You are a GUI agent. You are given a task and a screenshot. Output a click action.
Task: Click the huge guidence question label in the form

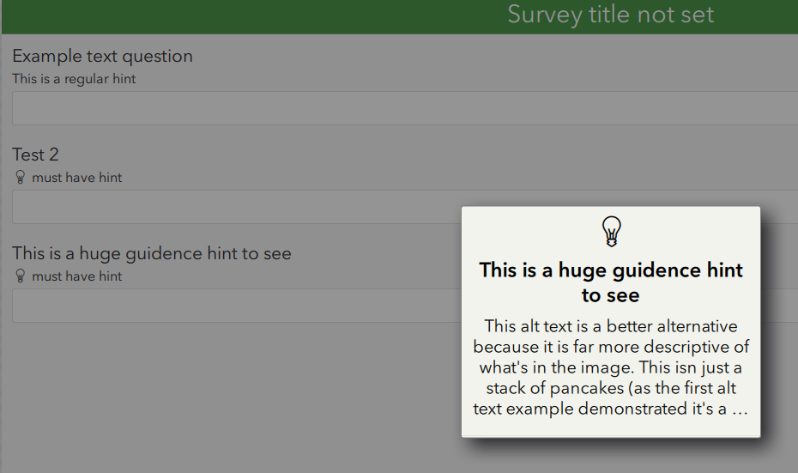152,253
